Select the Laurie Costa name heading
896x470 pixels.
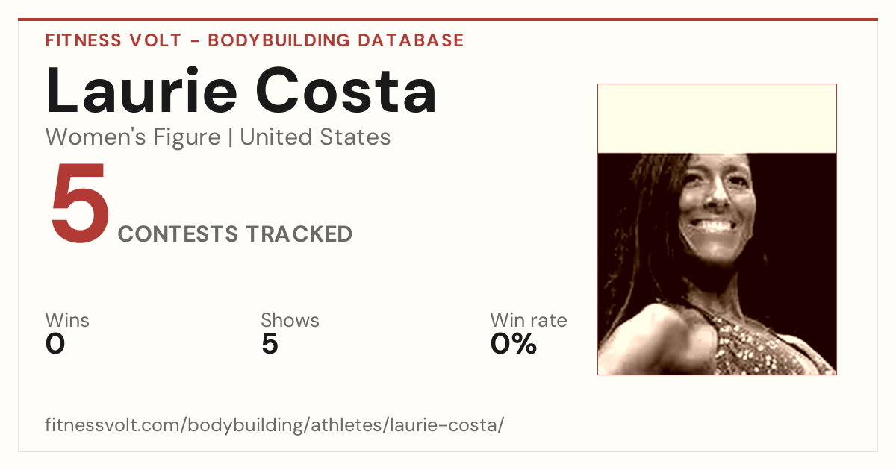[x=241, y=91]
